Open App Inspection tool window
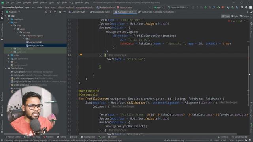Image resolution: width=253 pixels, height=142 pixels. (88, 137)
